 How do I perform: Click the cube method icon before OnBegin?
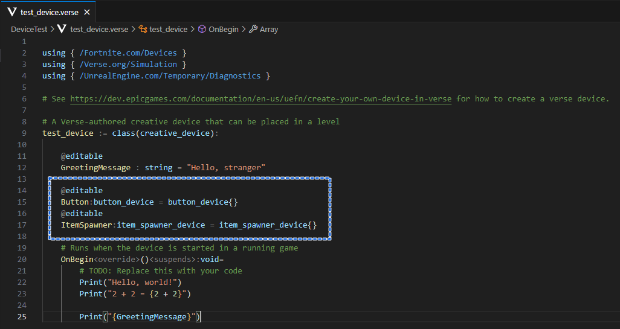pyautogui.click(x=202, y=29)
